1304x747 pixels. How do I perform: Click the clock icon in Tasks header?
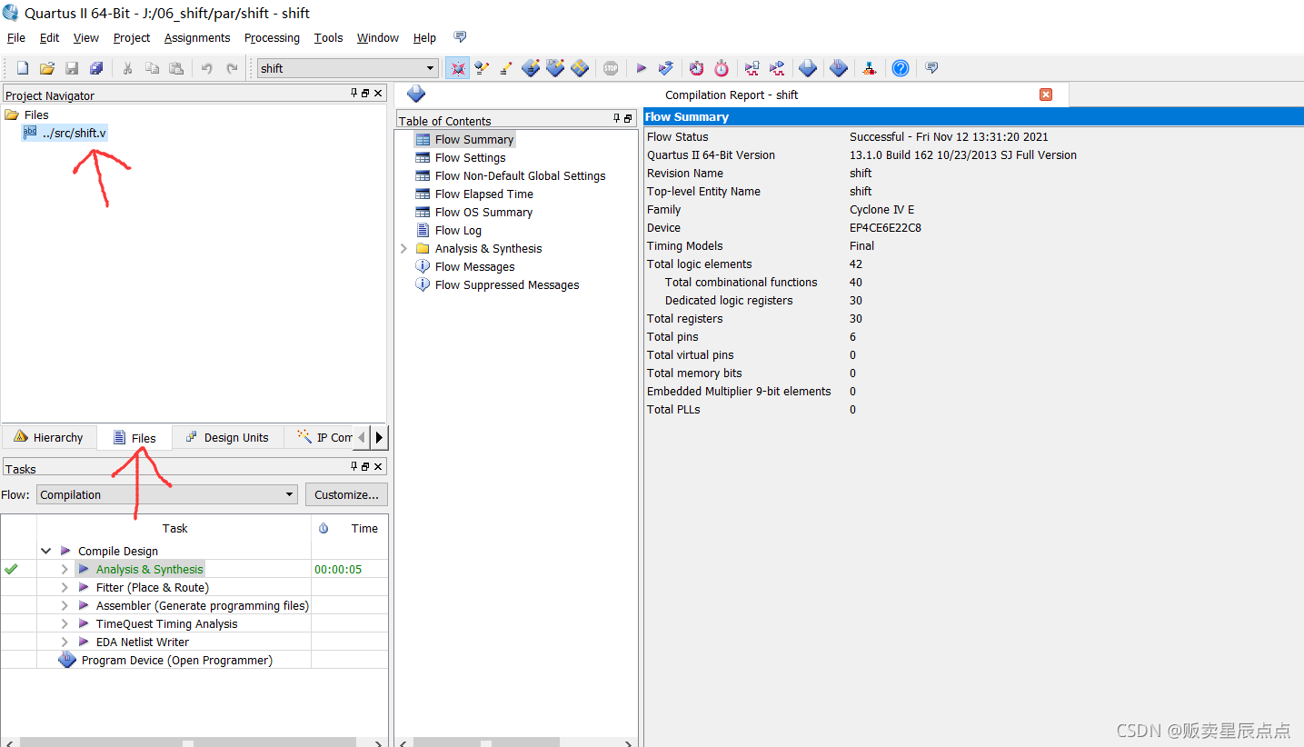pyautogui.click(x=324, y=528)
